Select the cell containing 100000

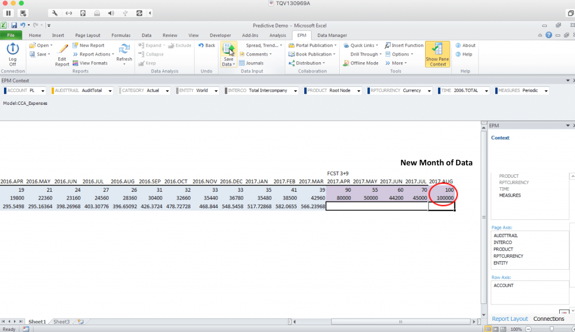(x=442, y=198)
